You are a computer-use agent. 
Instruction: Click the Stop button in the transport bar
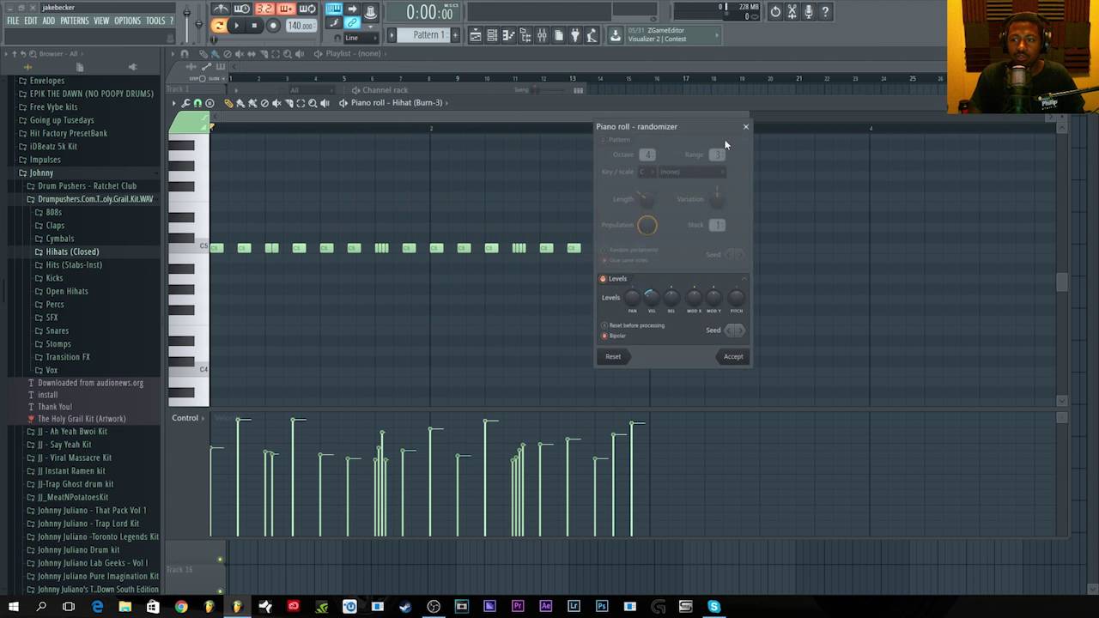click(x=254, y=26)
